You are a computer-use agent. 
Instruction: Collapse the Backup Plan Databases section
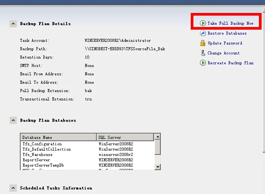click(13, 120)
